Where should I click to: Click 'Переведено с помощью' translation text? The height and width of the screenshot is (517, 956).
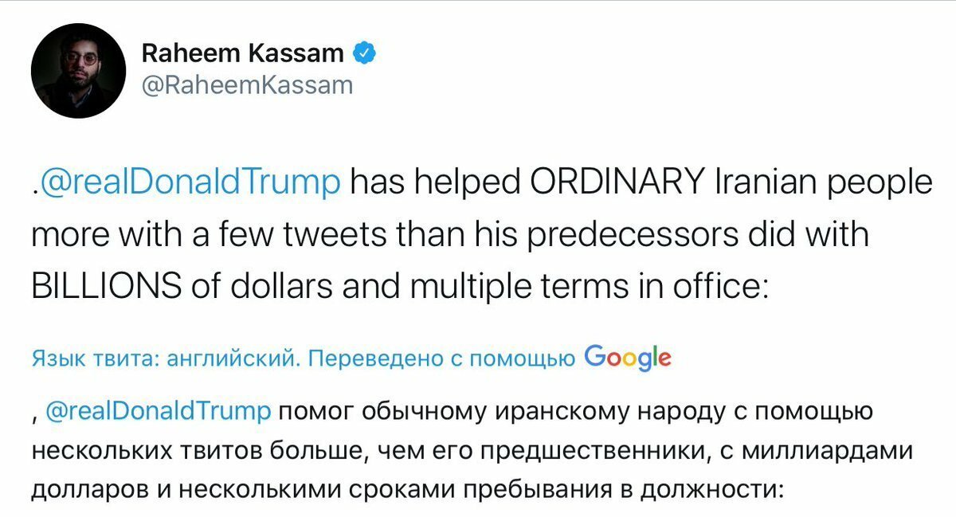(x=441, y=360)
